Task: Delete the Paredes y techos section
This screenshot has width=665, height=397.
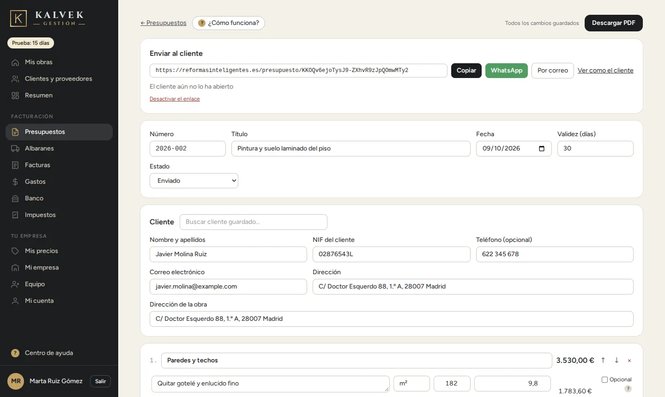Action: pyautogui.click(x=629, y=361)
